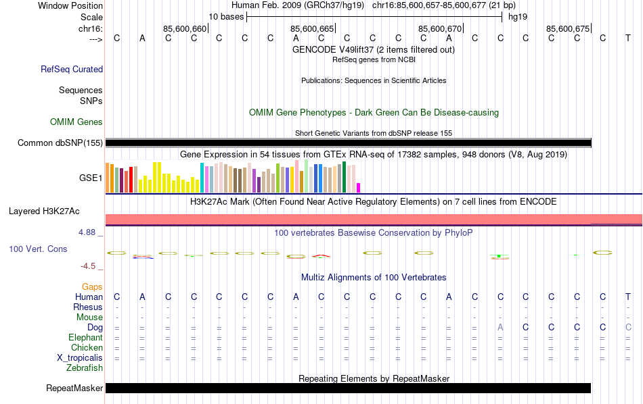Click the X_tropicalis species row label
Image resolution: width=643 pixels, height=404 pixels.
[x=80, y=358]
